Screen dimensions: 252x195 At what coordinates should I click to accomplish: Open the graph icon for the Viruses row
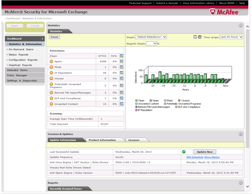coord(121,78)
